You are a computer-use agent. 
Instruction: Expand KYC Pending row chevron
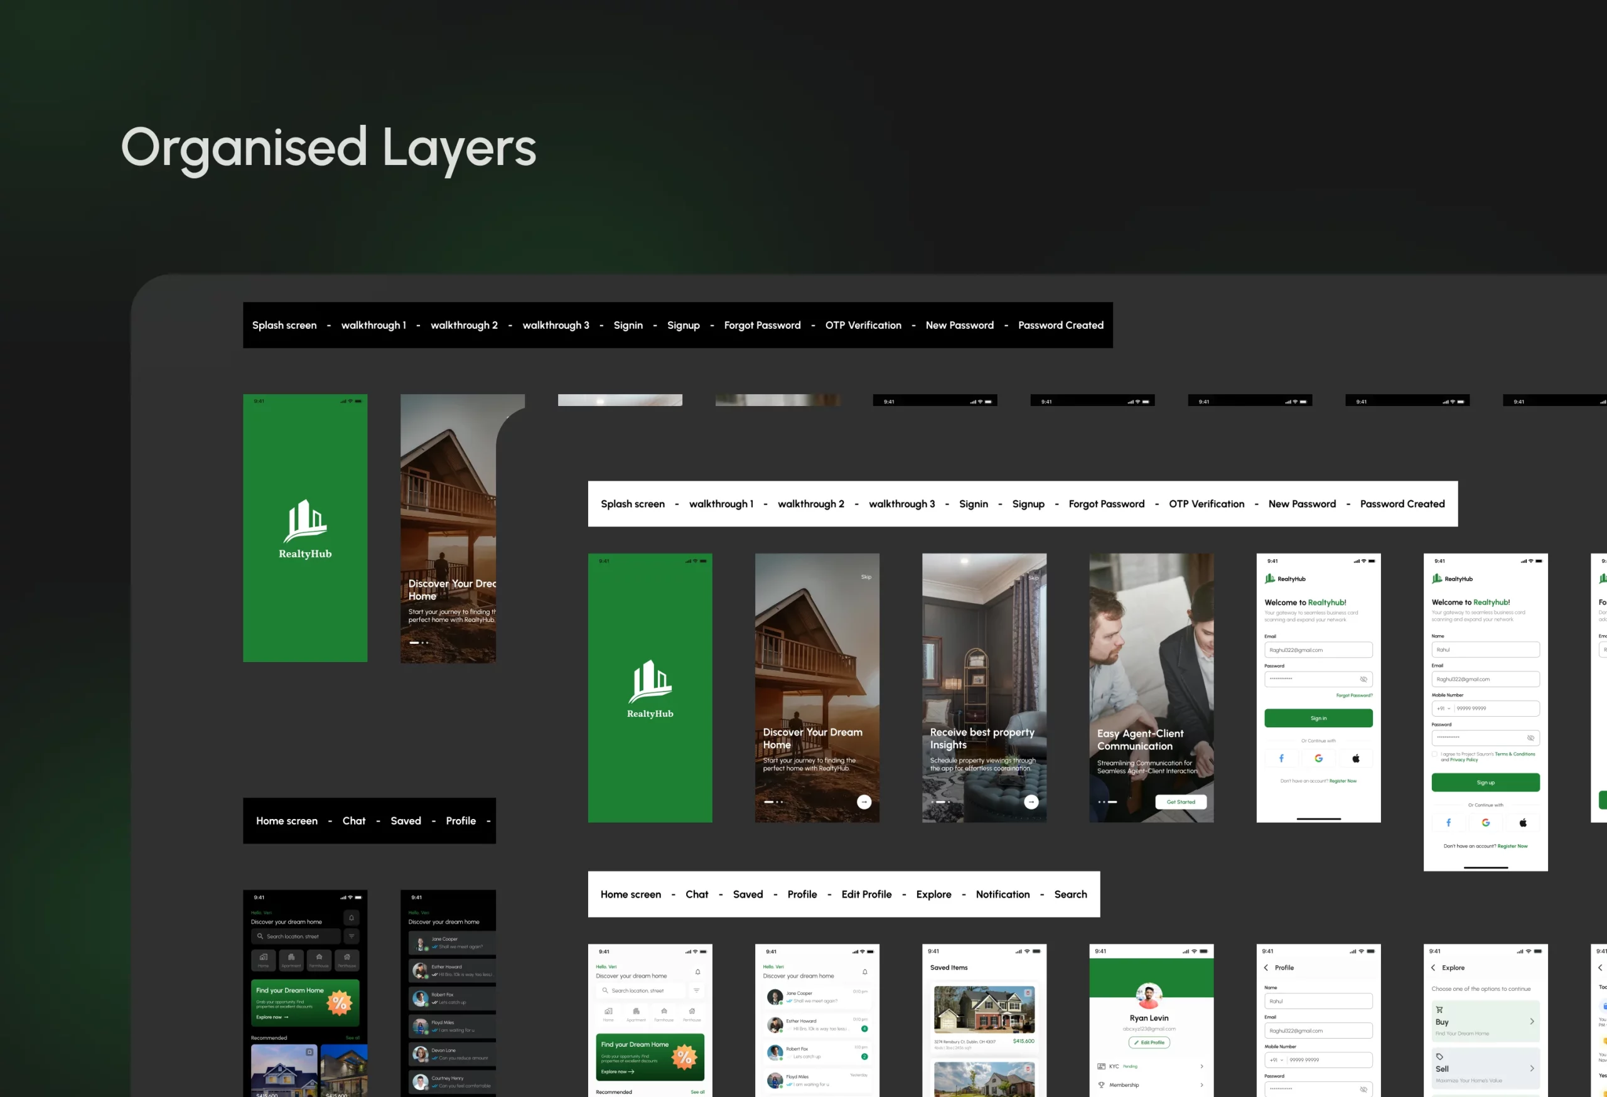point(1201,1066)
